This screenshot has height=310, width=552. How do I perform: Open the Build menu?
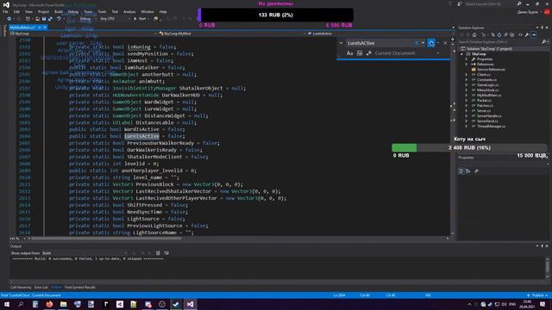[59, 11]
